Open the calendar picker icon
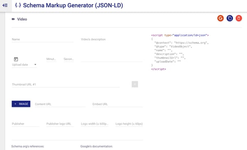Image resolution: width=247 pixels, height=150 pixels. coord(16,59)
